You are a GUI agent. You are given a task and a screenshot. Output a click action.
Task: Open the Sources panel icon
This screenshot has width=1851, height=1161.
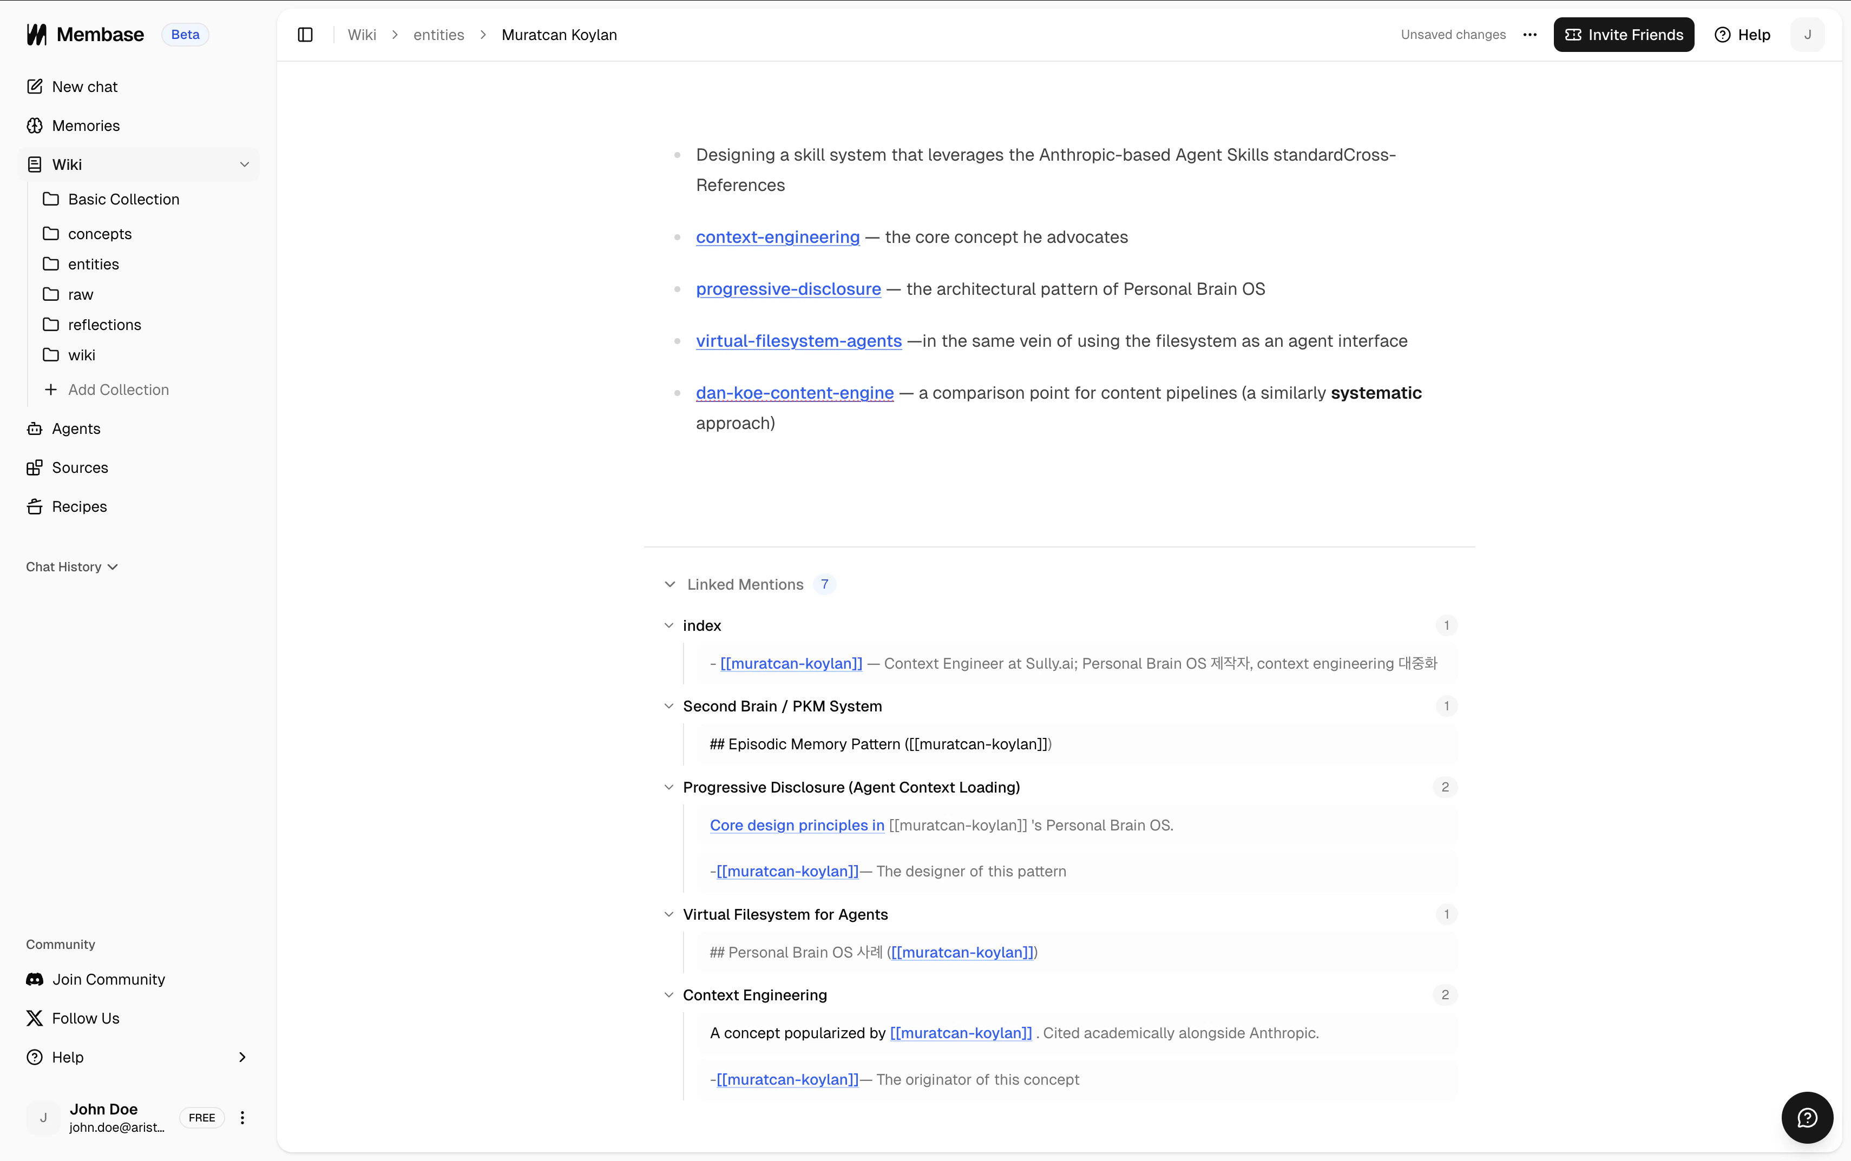coord(35,467)
